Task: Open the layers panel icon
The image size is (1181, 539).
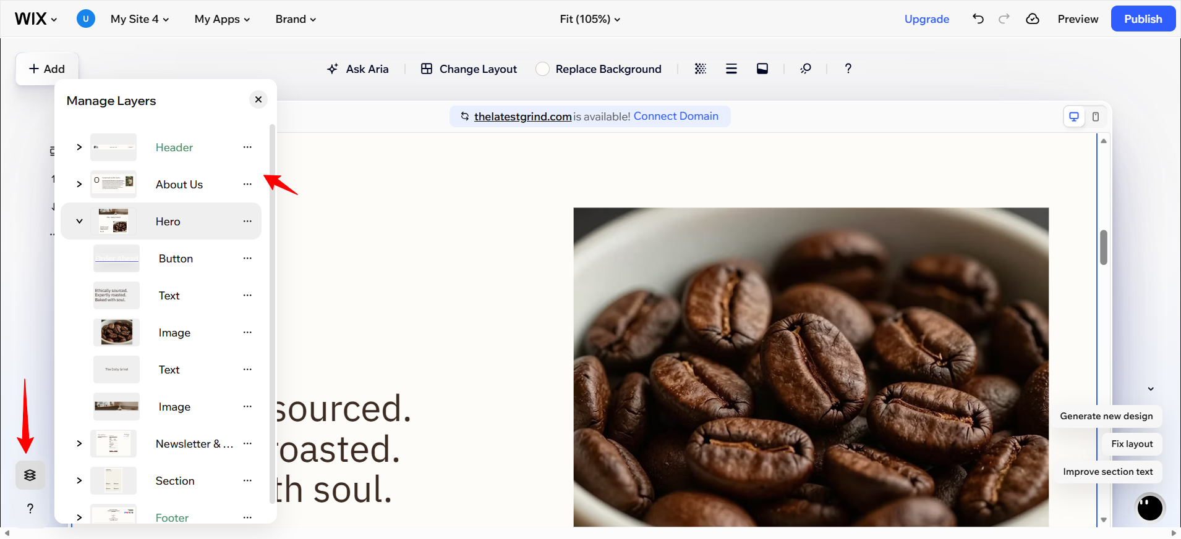Action: [30, 475]
